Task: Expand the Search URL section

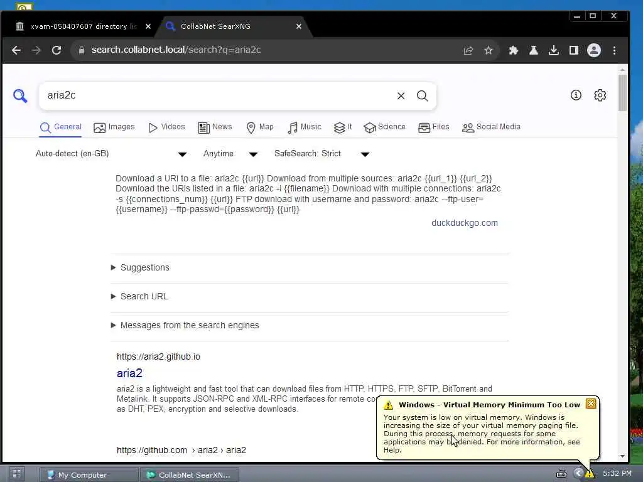Action: tap(140, 296)
